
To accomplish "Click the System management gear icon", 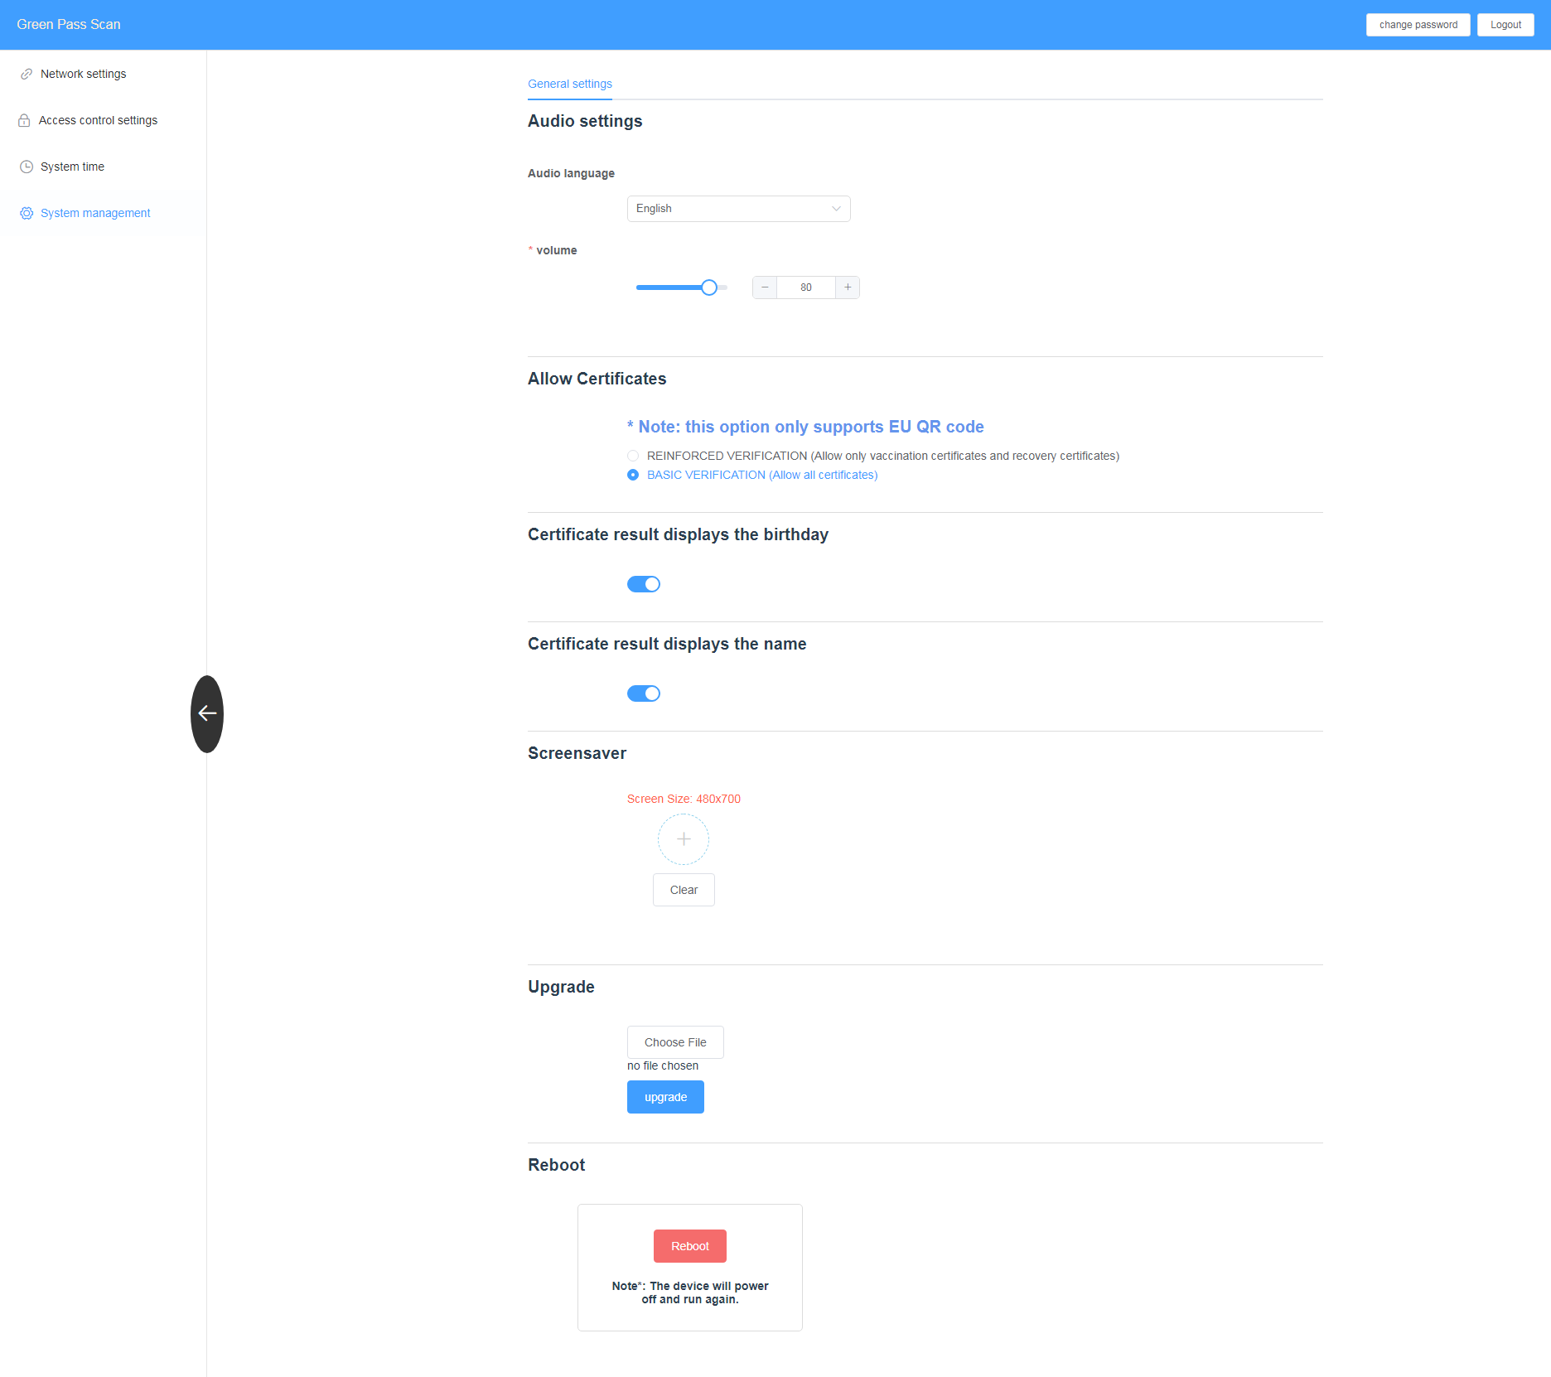I will 27,213.
